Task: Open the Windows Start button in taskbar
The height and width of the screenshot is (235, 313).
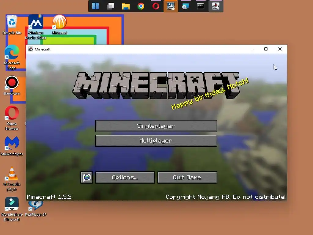Action: (x=96, y=6)
